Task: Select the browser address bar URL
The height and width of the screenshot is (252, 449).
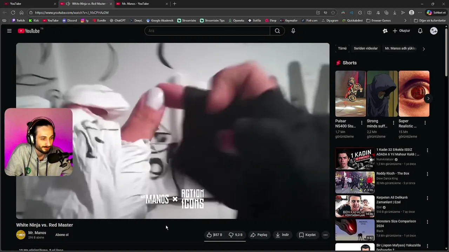Action: coord(72,13)
